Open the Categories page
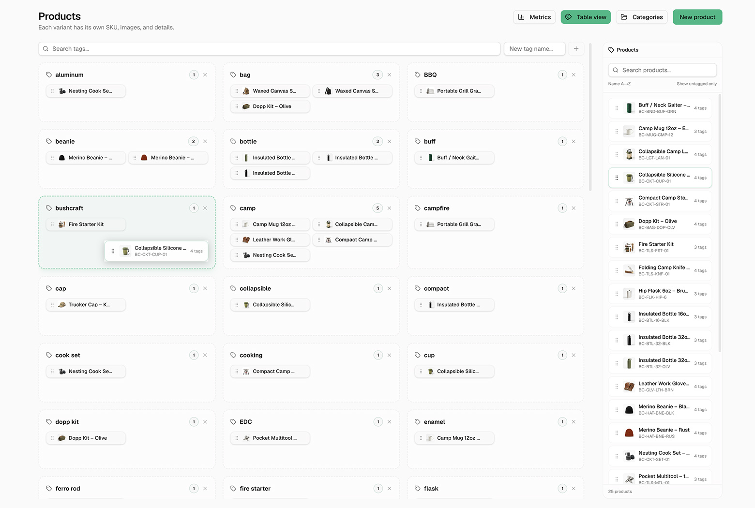The image size is (755, 508). [x=642, y=17]
